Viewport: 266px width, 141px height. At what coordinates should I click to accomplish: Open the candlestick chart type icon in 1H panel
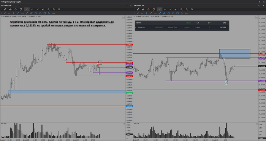pos(32,9)
